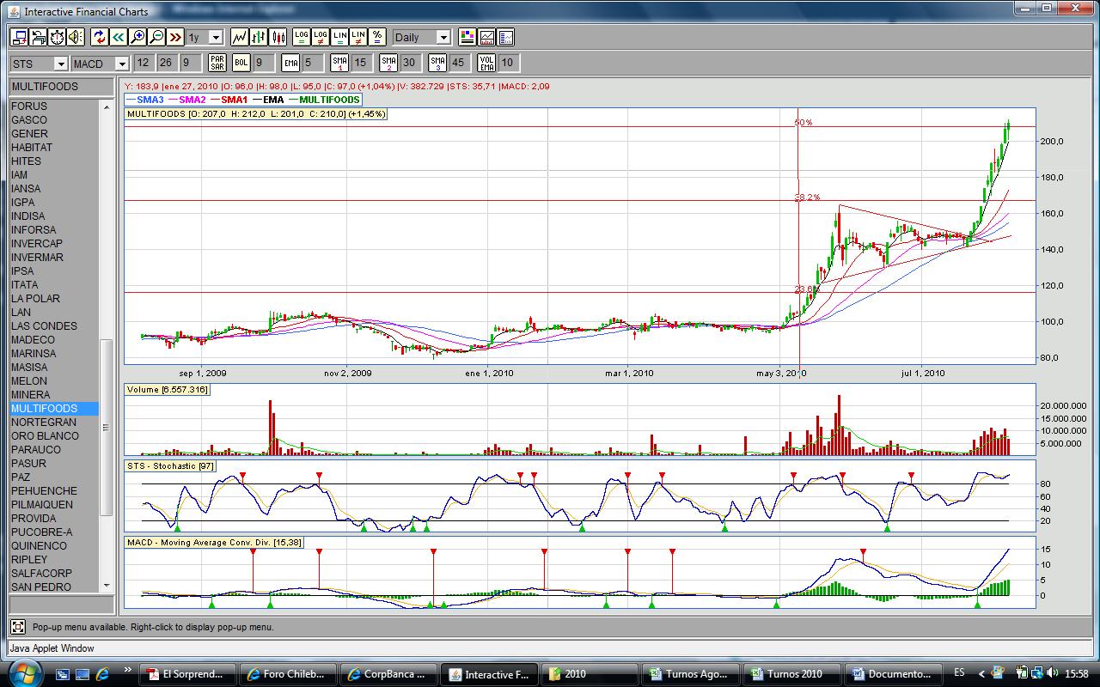Switch to candlestick chart type
The width and height of the screenshot is (1100, 687).
[278, 37]
